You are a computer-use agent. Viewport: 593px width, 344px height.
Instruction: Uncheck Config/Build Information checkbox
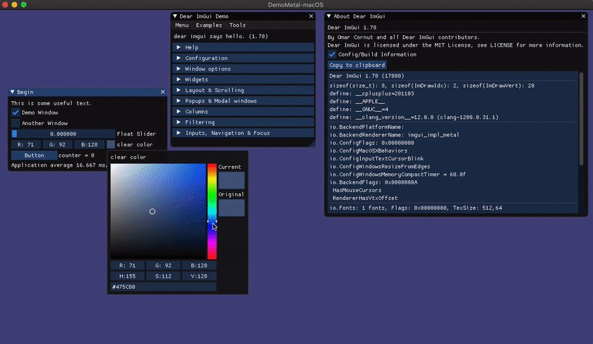[x=332, y=54]
